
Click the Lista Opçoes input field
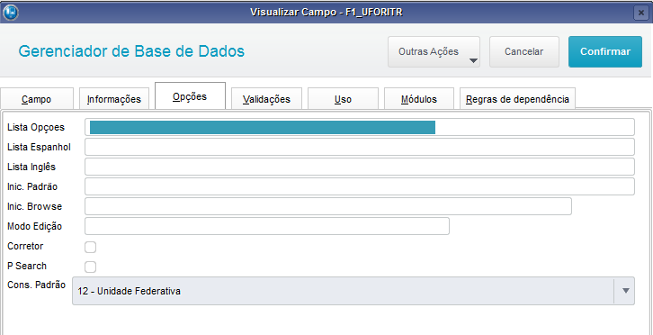(x=360, y=127)
